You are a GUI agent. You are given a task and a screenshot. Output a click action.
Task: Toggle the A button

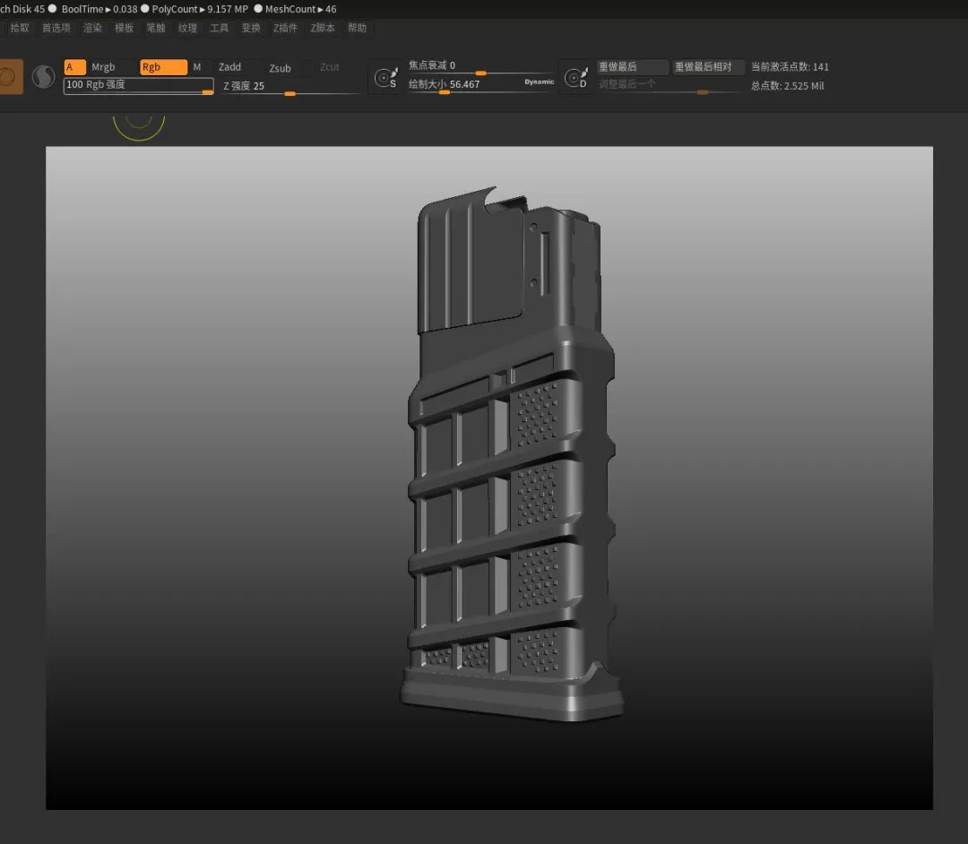point(74,67)
